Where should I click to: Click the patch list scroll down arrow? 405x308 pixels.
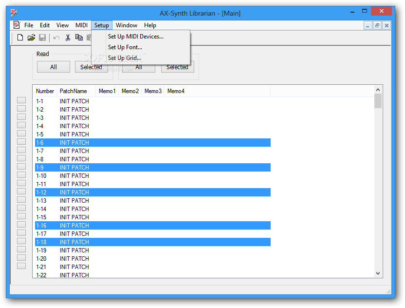378,273
